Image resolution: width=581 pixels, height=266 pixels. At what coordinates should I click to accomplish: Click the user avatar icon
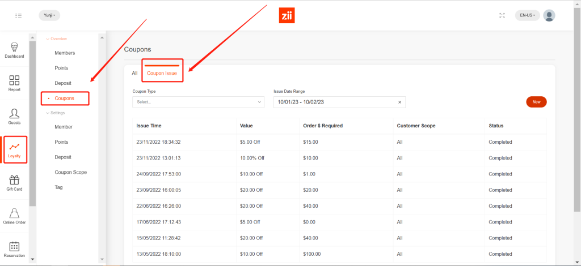click(x=549, y=15)
